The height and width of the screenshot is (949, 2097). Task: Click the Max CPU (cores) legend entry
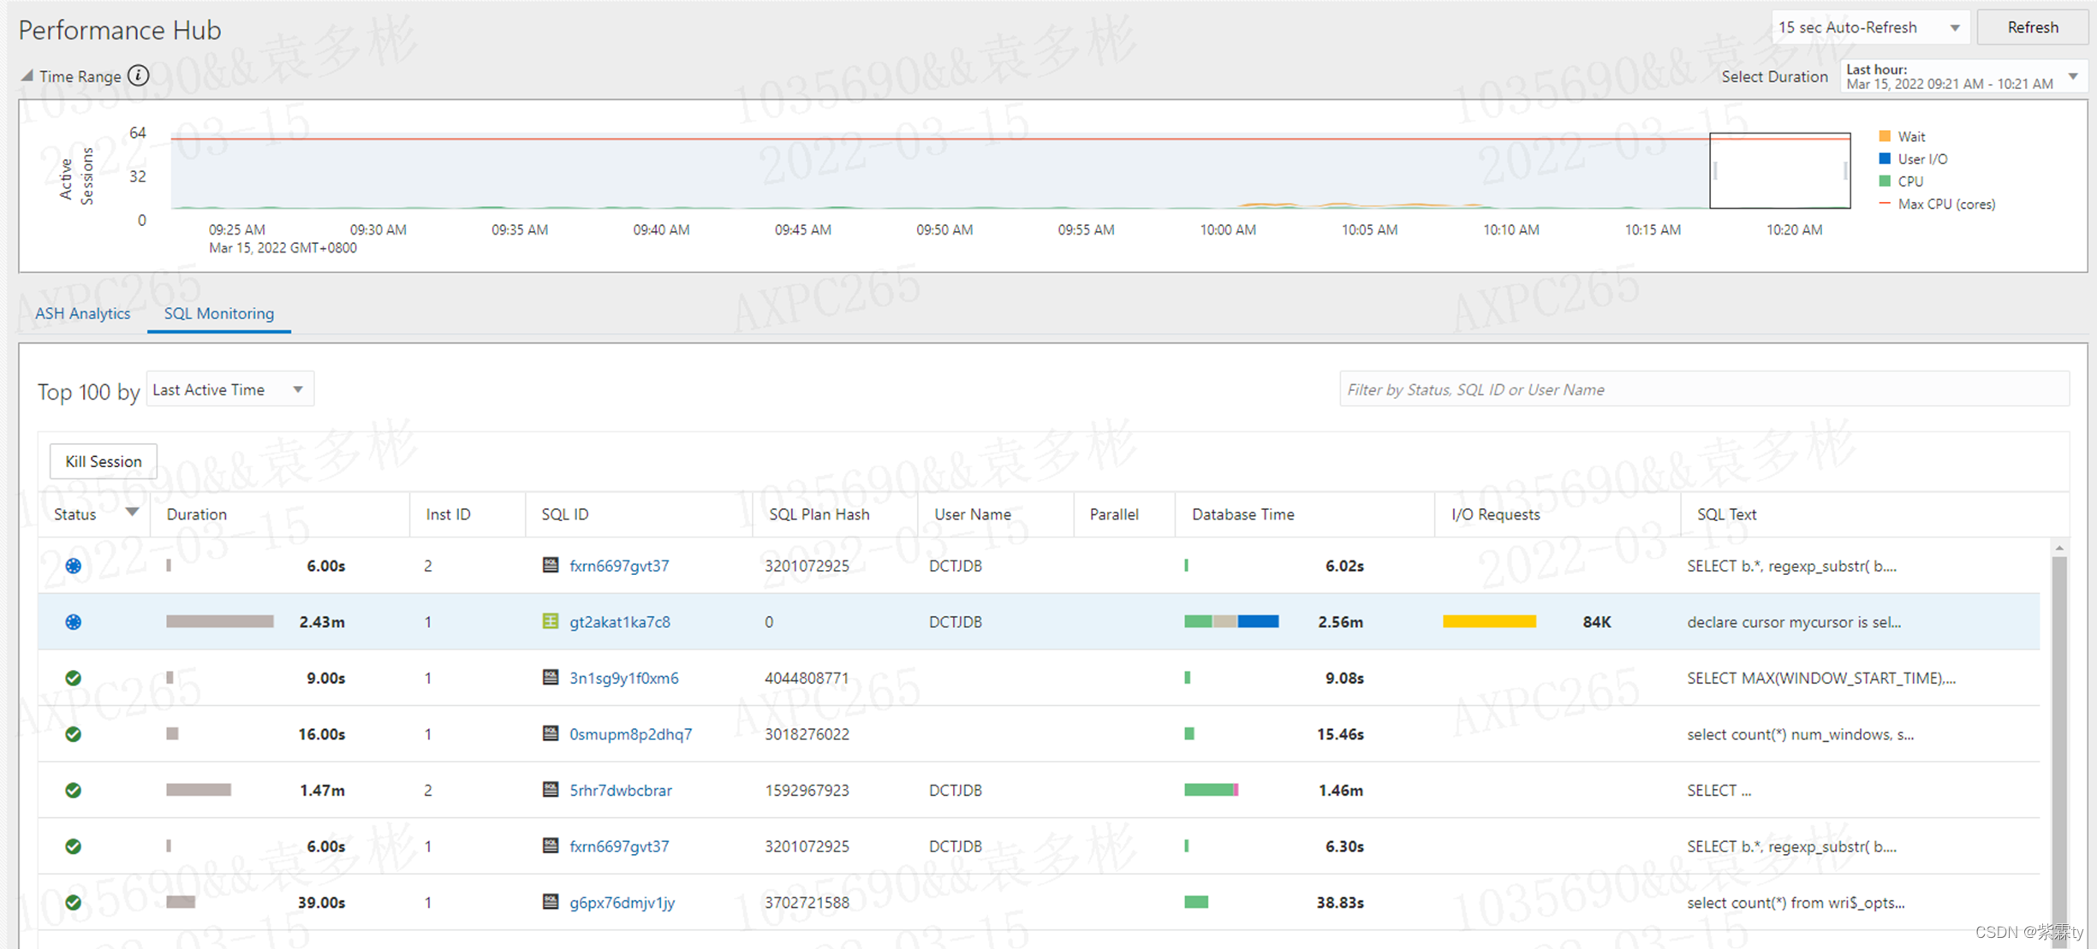tap(1937, 204)
